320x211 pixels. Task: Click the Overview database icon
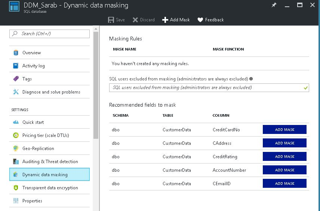16,53
